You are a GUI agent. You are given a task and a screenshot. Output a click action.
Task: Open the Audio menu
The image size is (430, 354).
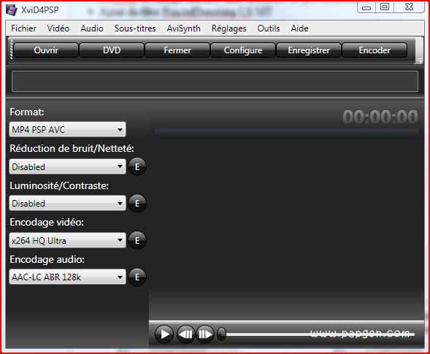[x=92, y=28]
